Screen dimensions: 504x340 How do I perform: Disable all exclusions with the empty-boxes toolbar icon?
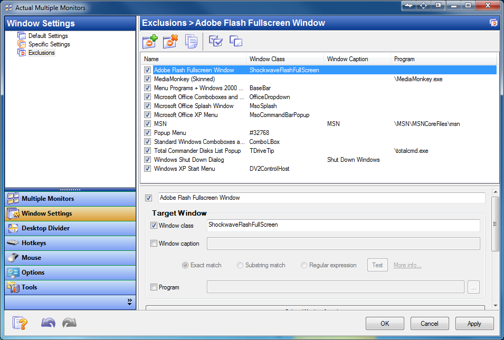click(236, 41)
